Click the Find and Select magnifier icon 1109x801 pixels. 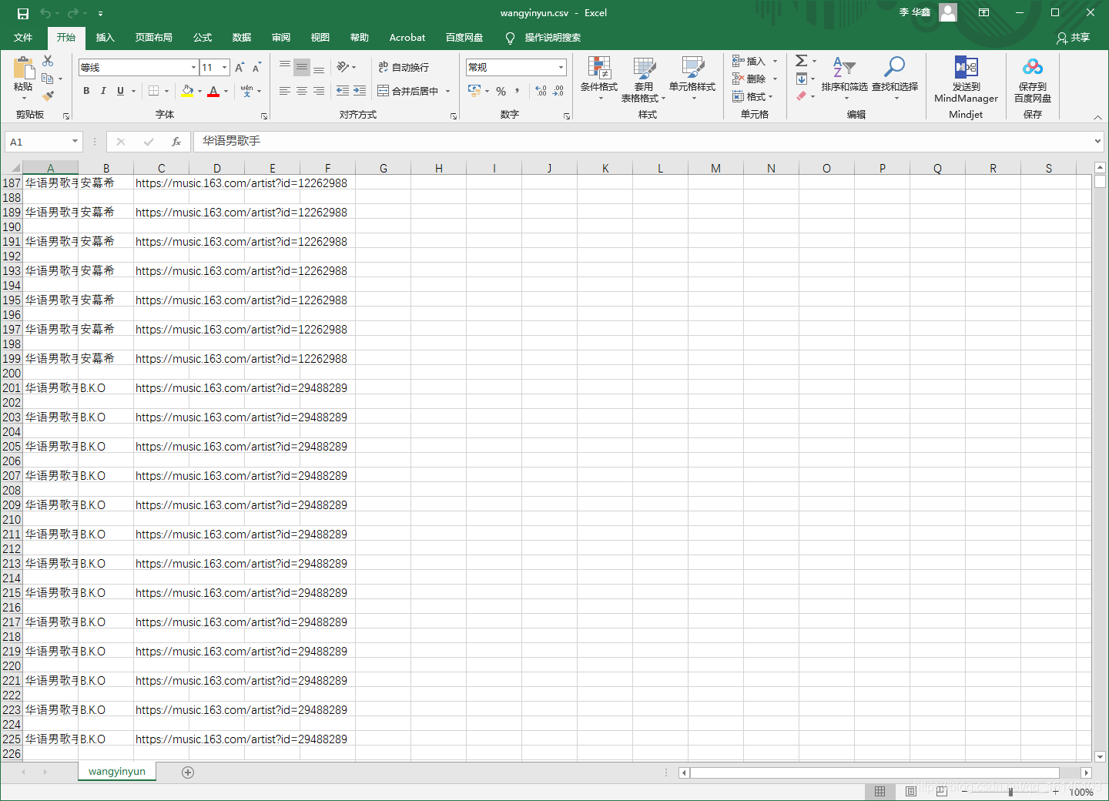point(894,68)
